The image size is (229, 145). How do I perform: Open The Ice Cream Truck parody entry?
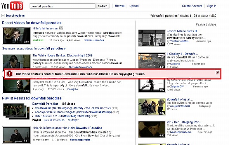[x=73, y=108]
